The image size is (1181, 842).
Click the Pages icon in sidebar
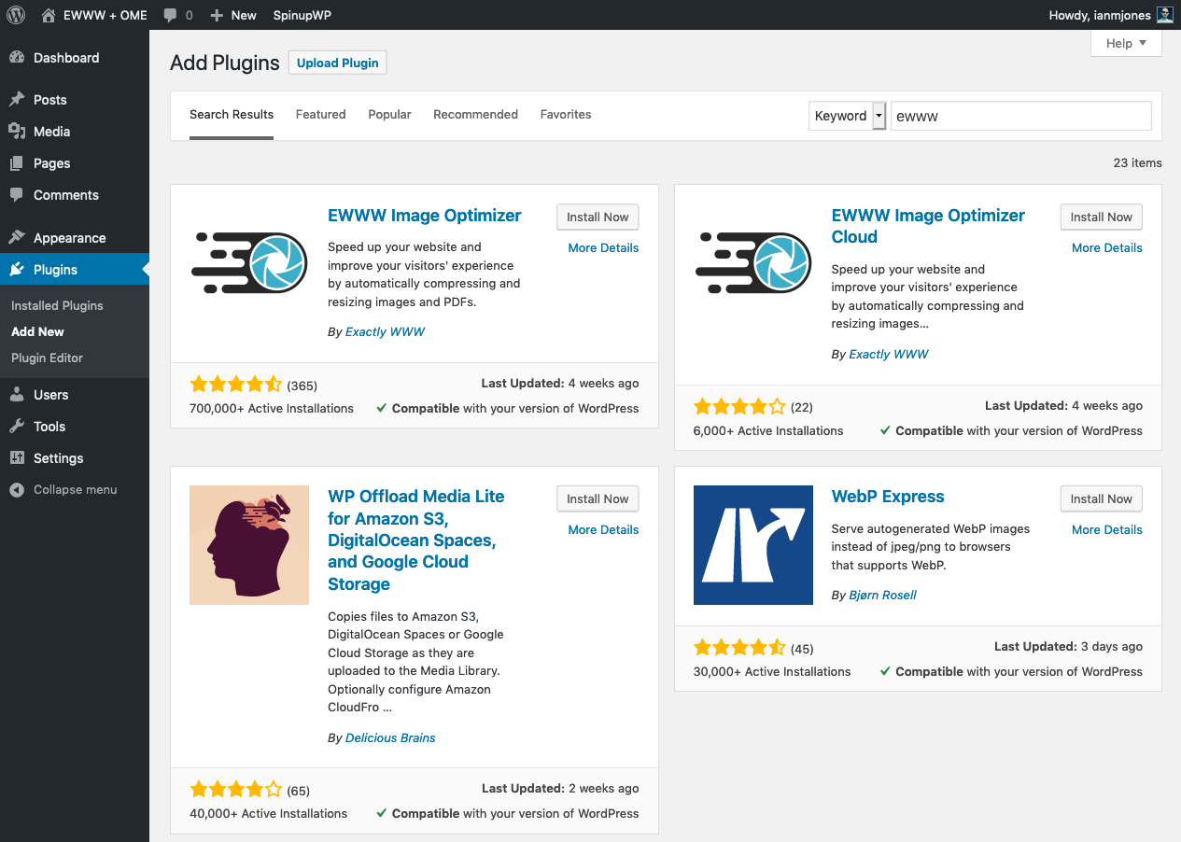[17, 163]
